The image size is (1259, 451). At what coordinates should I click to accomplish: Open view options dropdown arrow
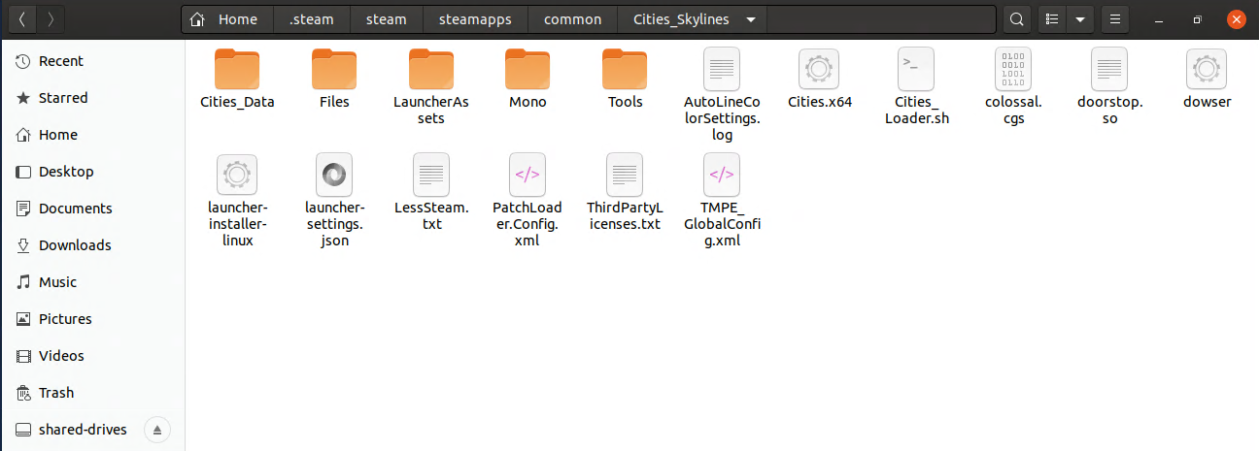pos(1079,19)
